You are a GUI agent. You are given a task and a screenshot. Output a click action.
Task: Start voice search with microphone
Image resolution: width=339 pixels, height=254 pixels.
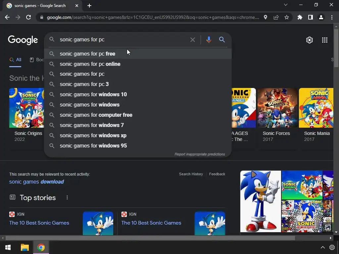coord(209,40)
